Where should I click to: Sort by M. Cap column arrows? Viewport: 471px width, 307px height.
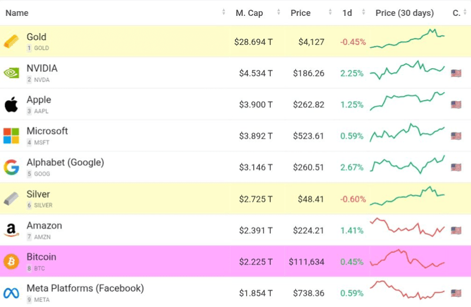tap(278, 13)
